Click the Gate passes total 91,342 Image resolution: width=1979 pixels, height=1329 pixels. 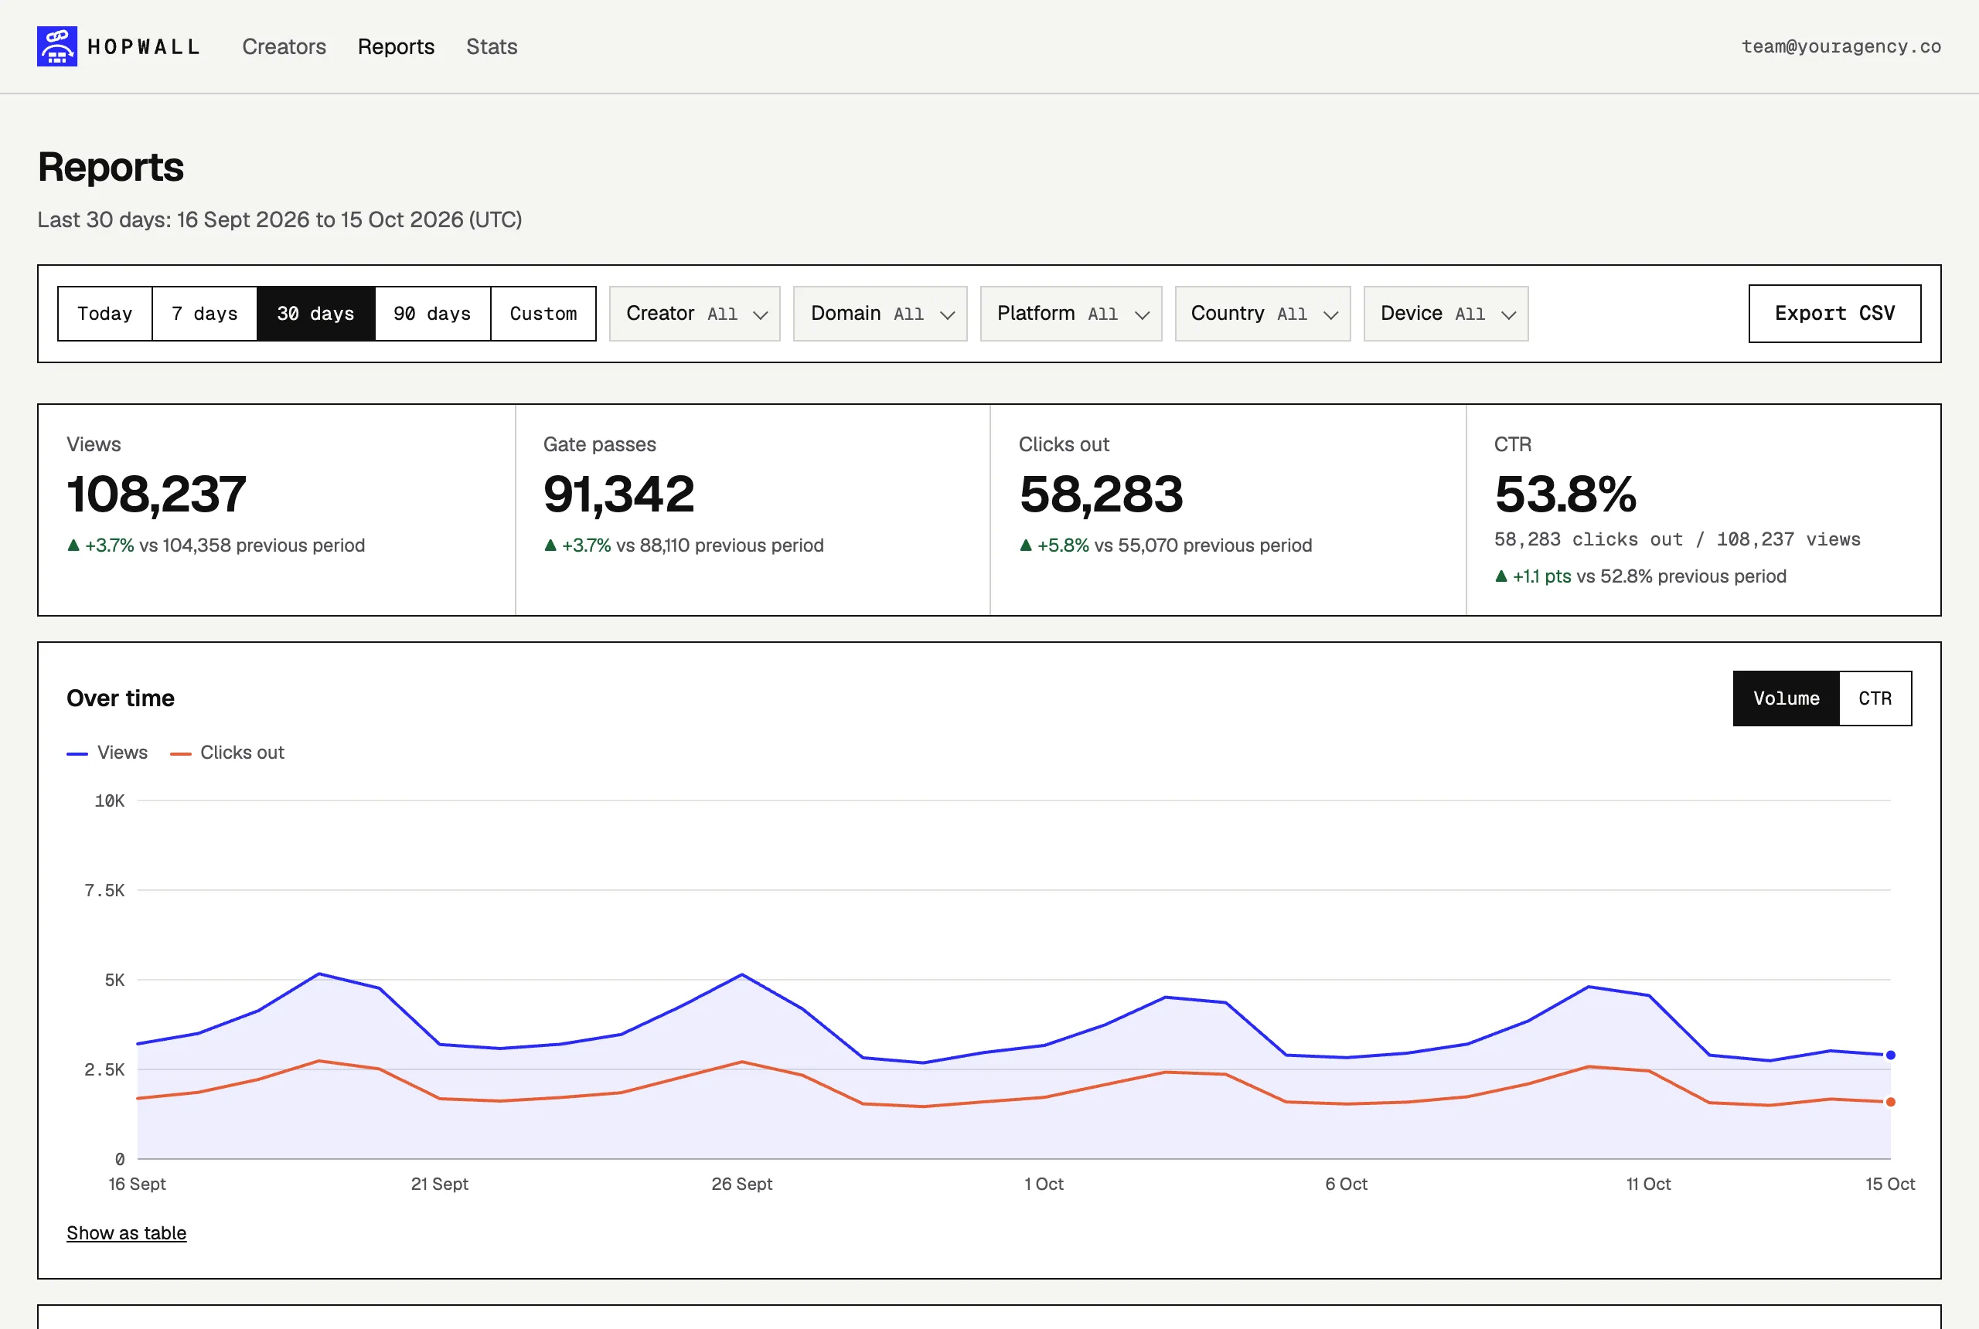[x=619, y=495]
